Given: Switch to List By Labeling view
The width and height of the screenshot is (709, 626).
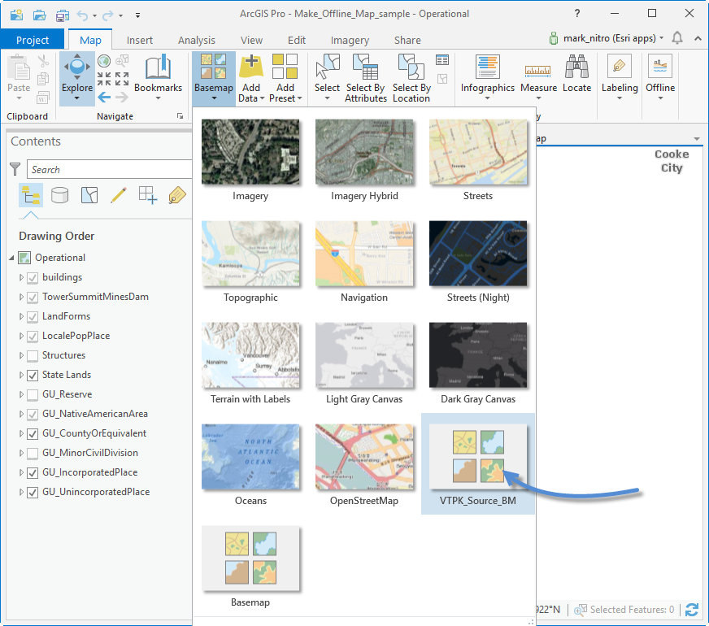Looking at the screenshot, I should (x=176, y=195).
